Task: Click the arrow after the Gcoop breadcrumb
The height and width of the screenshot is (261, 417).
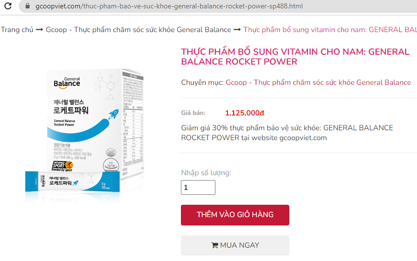Action: pyautogui.click(x=237, y=30)
